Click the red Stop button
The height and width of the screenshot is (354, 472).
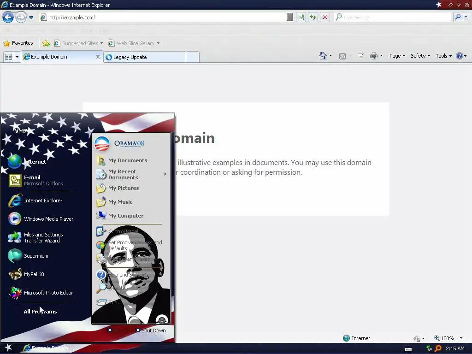[325, 17]
